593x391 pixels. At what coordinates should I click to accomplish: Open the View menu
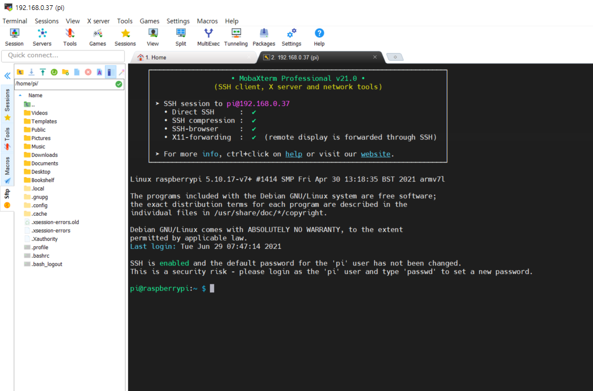(x=72, y=21)
